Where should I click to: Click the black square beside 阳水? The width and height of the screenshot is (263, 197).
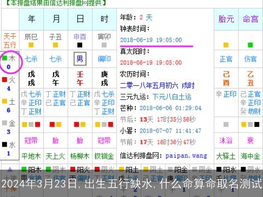[219, 170]
